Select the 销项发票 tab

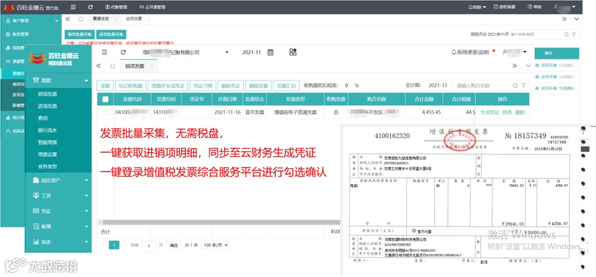click(135, 66)
